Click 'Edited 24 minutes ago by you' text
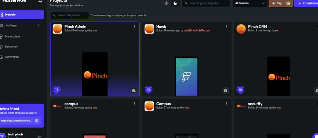Viewport: 318px width, 138px height. point(265,108)
